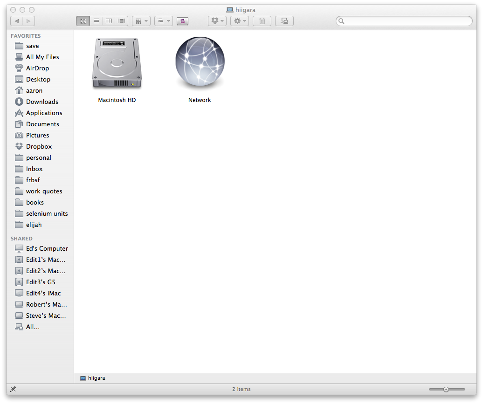This screenshot has height=404, width=483.
Task: Select the Network globe icon
Action: click(200, 62)
